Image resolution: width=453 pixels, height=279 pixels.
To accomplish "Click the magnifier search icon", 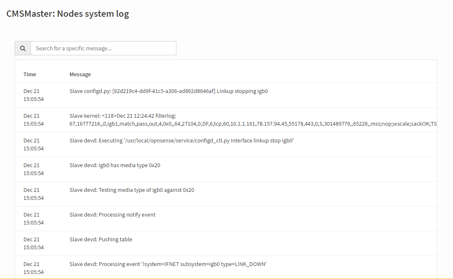I will tap(23, 48).
